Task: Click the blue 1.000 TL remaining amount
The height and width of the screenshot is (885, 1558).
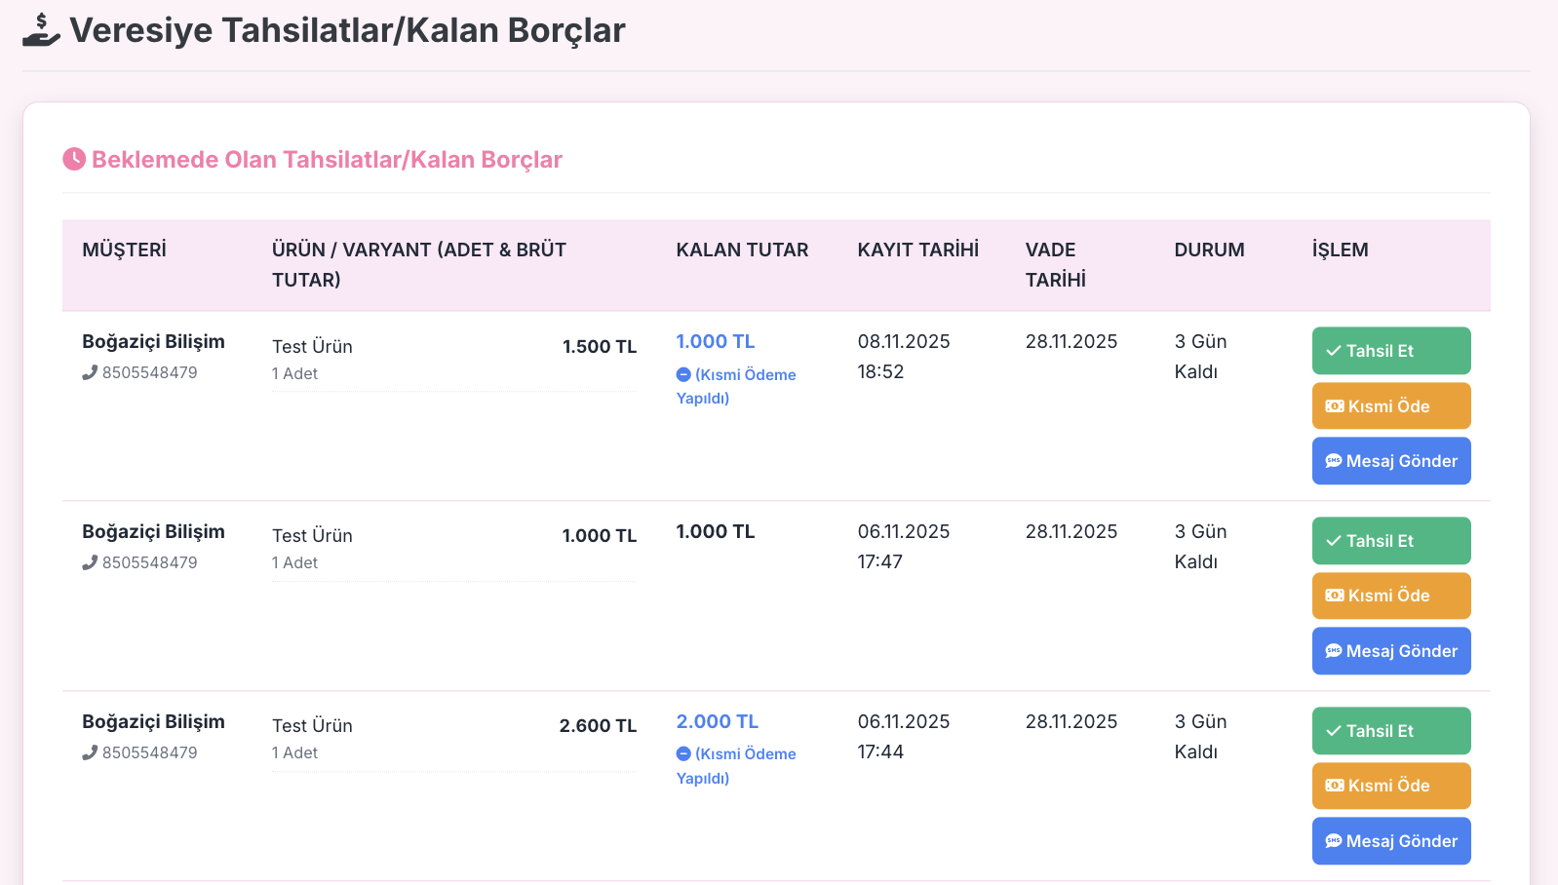Action: 715,342
